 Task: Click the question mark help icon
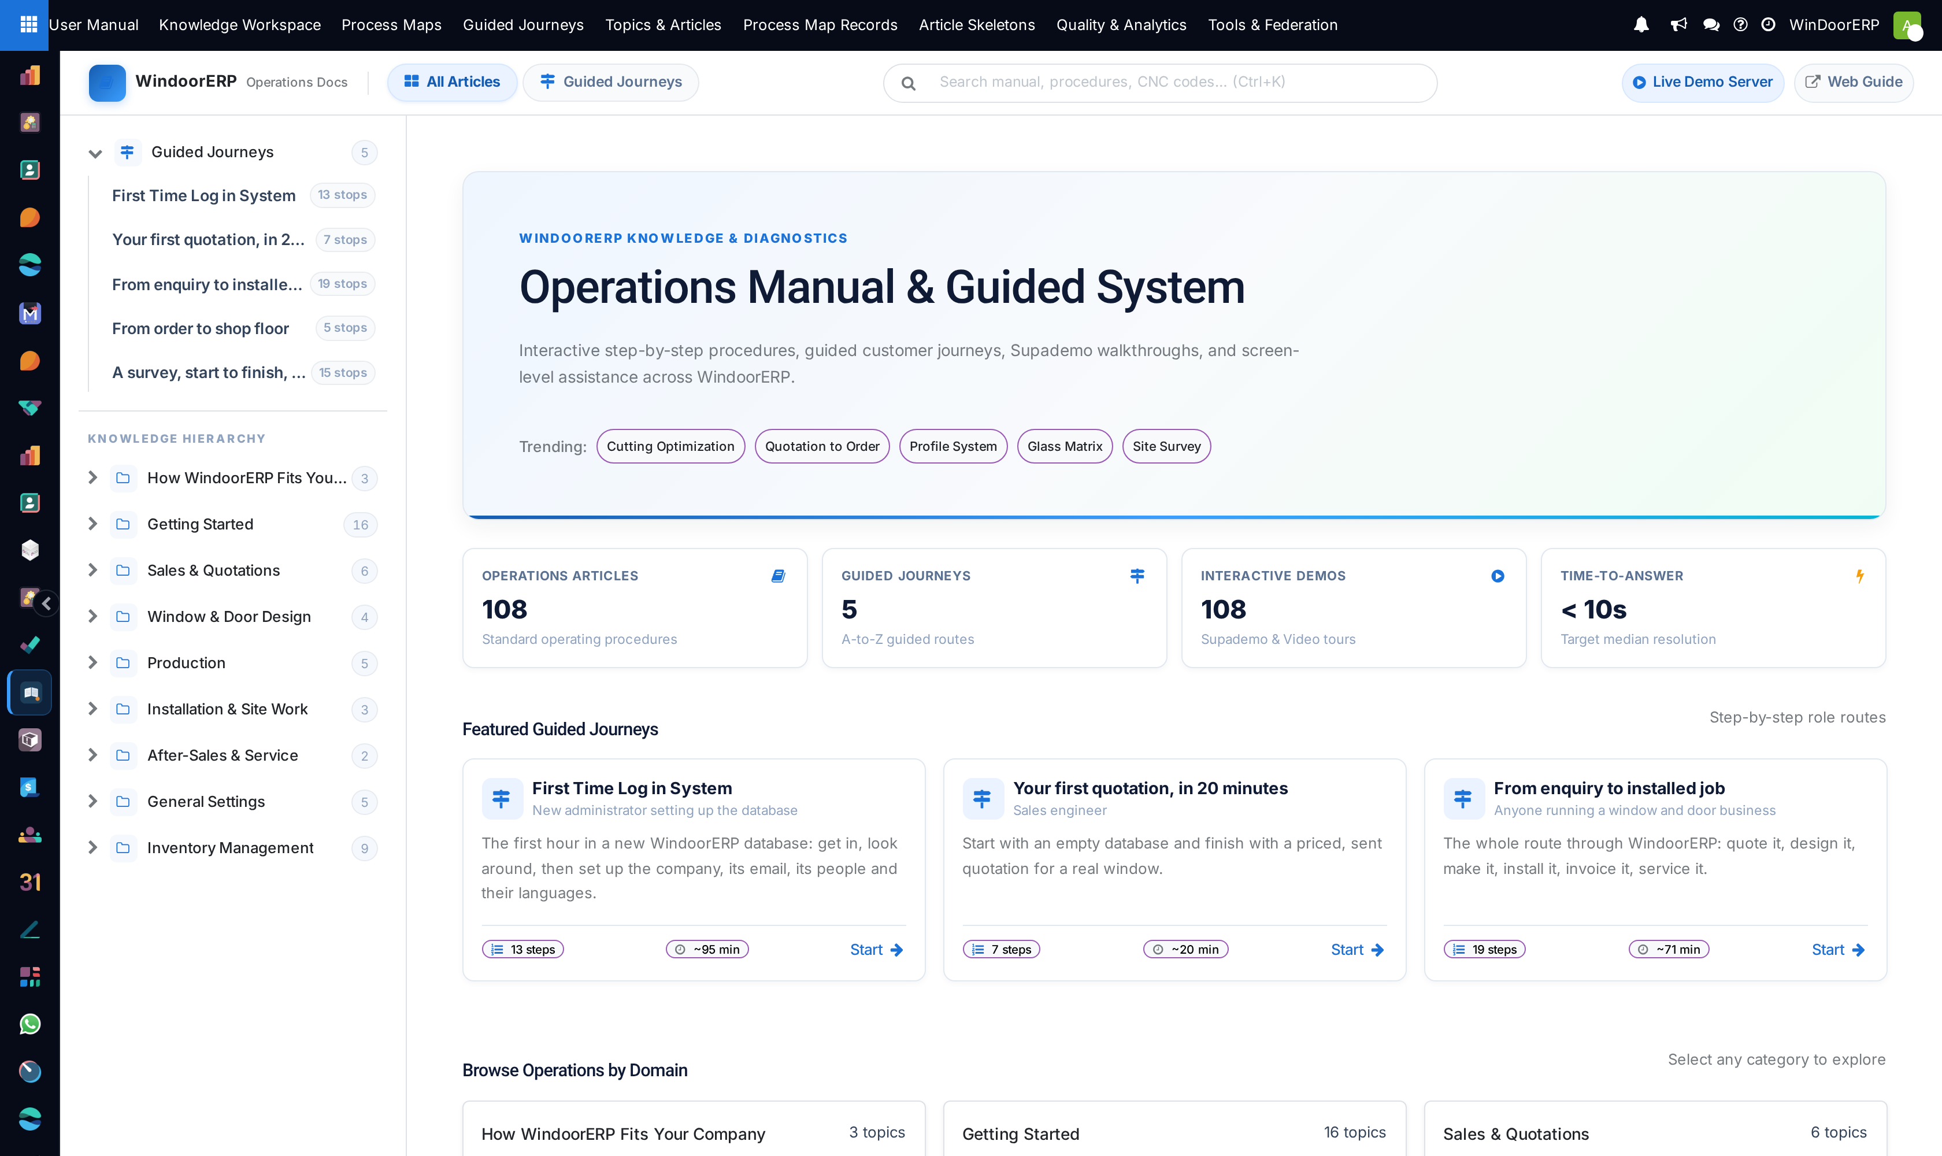[x=1740, y=25]
